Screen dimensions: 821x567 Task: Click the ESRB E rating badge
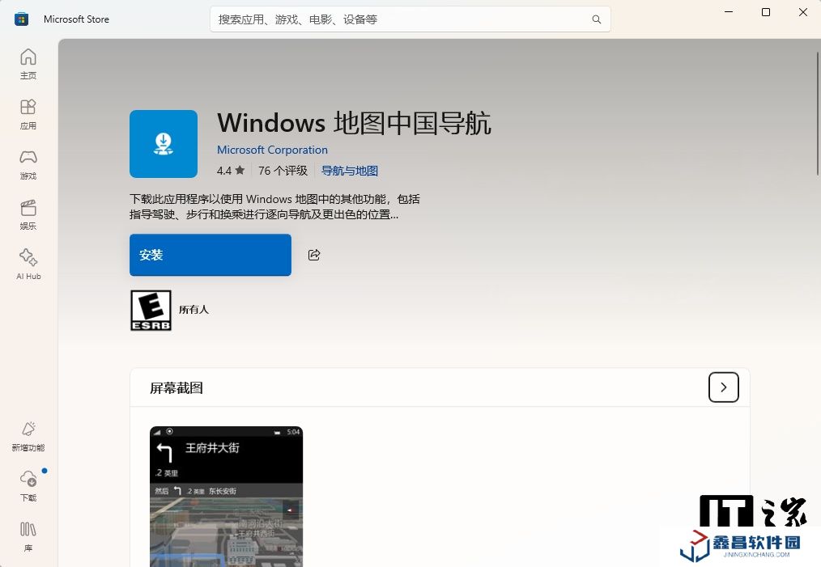click(x=151, y=310)
